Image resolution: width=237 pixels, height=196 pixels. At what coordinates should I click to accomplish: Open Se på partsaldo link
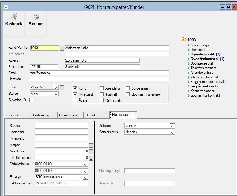coord(204,86)
